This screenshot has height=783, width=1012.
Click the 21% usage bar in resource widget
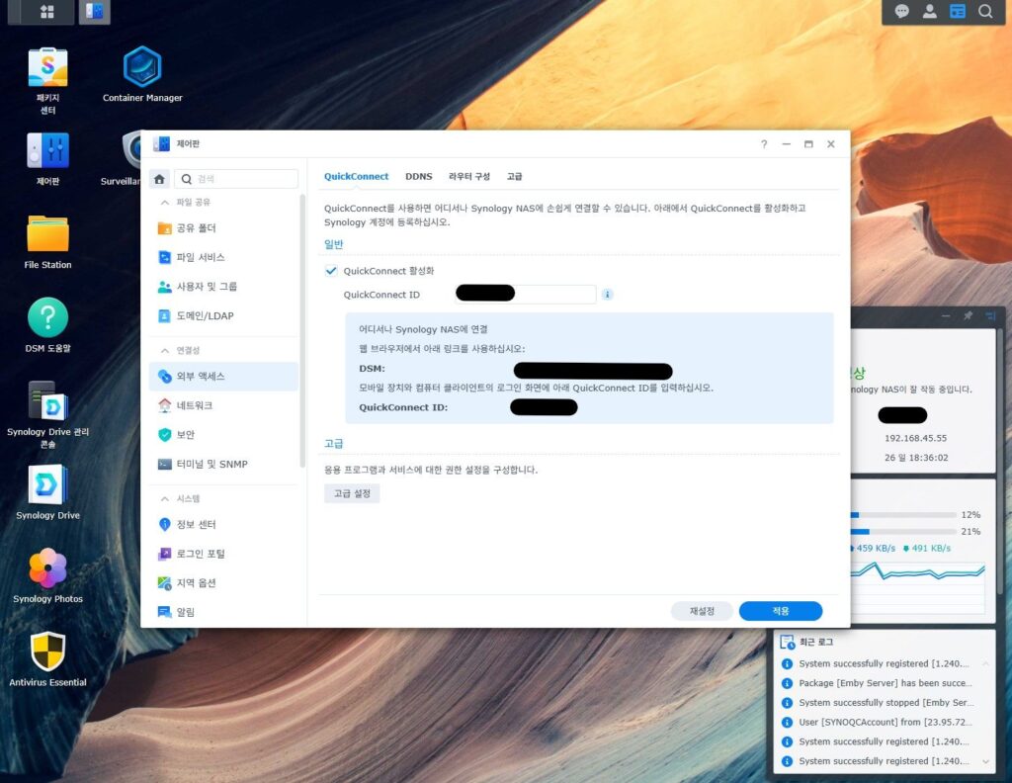(903, 532)
